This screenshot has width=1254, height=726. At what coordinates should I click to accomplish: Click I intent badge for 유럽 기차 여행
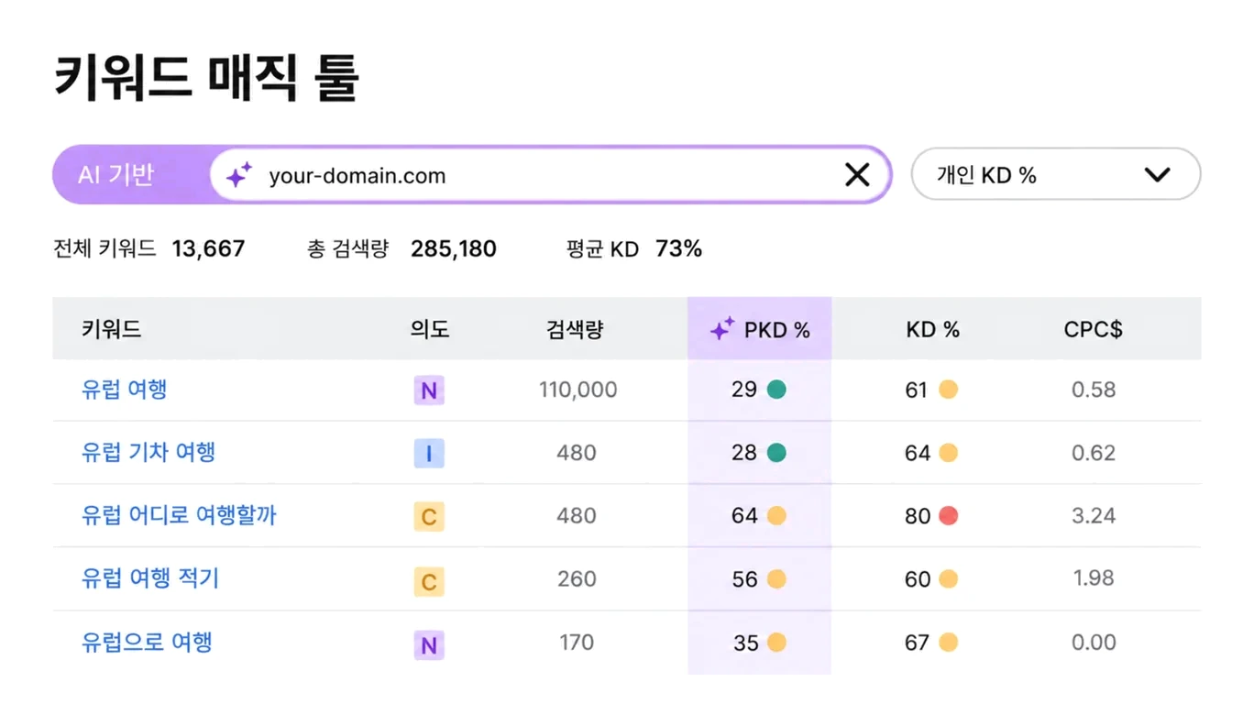tap(428, 454)
